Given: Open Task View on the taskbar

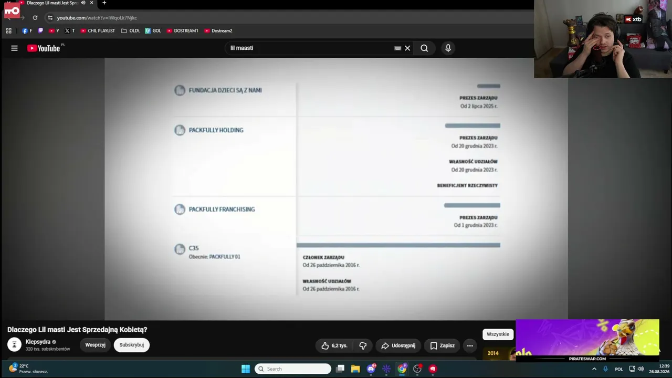Looking at the screenshot, I should [340, 369].
